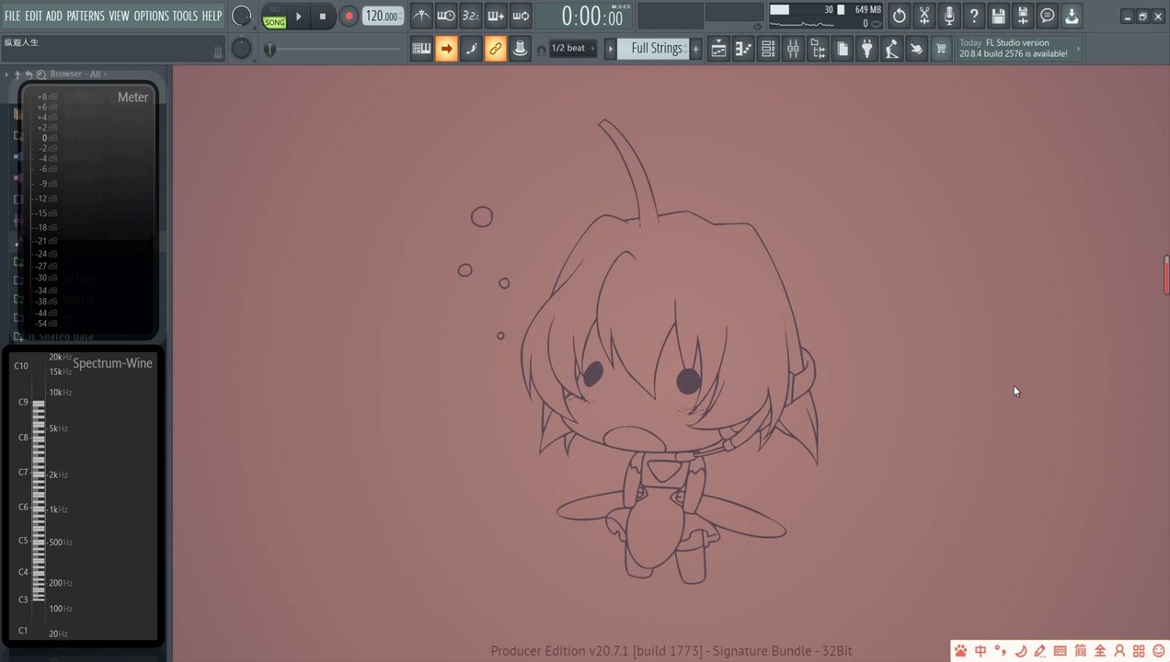Open the PATTERNS menu
This screenshot has height=662, width=1170.
86,16
